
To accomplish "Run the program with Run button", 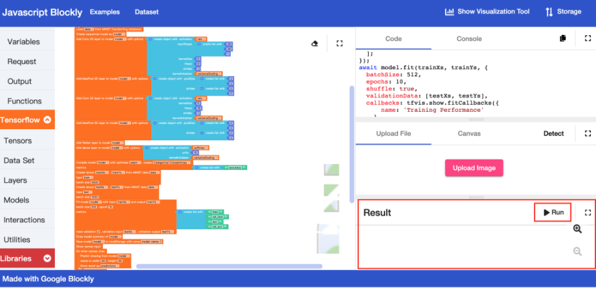I will click(553, 212).
